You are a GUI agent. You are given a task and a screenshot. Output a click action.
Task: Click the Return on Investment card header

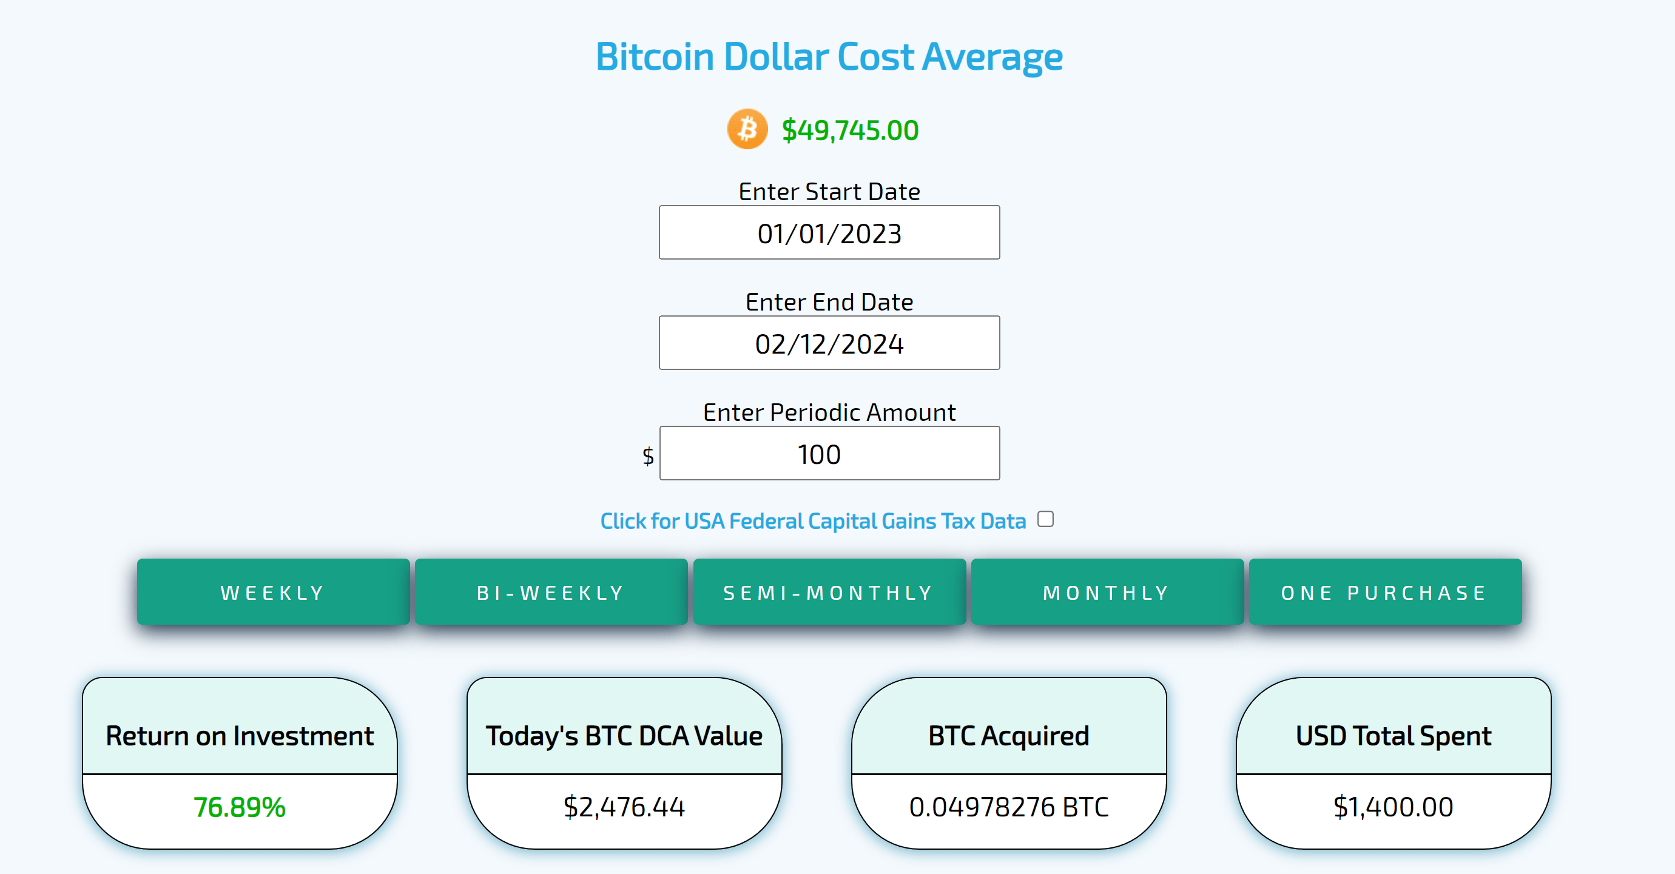click(239, 736)
